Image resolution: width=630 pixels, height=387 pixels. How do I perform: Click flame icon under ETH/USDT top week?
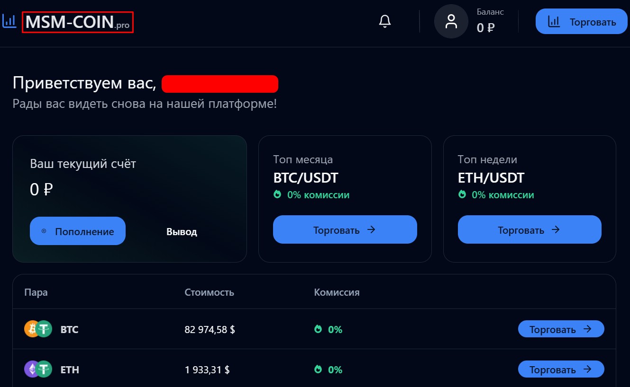pyautogui.click(x=462, y=194)
